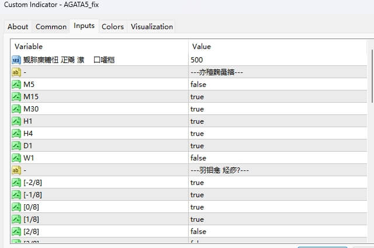Select the [2/8] false value

click(x=278, y=232)
